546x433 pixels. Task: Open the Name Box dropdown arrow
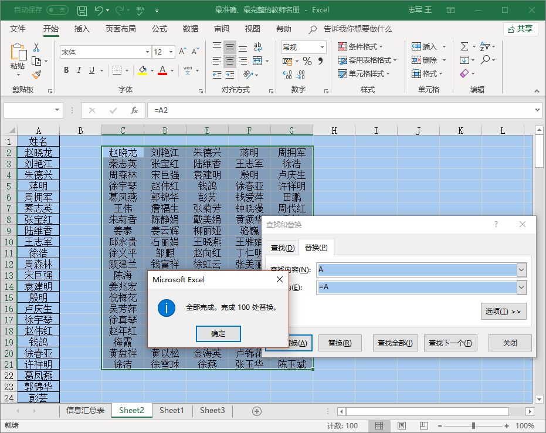[x=57, y=110]
